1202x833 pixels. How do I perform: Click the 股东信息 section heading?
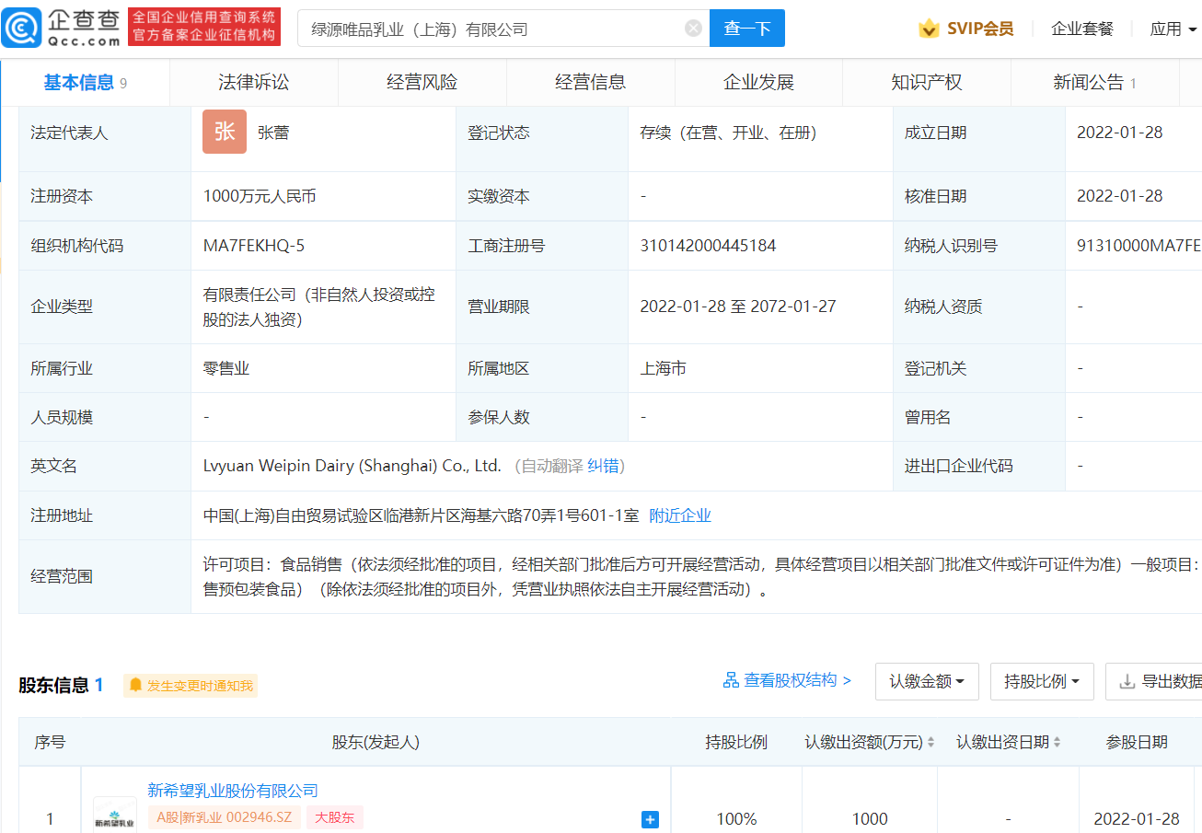[x=53, y=686]
